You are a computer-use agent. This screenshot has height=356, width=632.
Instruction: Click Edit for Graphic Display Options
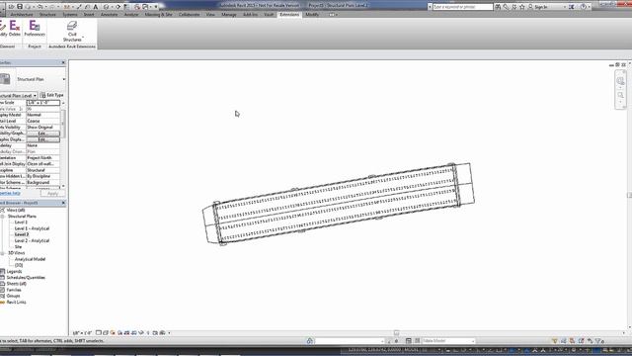pyautogui.click(x=43, y=139)
